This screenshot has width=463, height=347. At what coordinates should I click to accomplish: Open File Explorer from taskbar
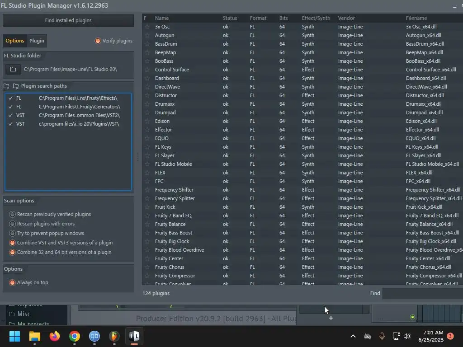click(34, 336)
